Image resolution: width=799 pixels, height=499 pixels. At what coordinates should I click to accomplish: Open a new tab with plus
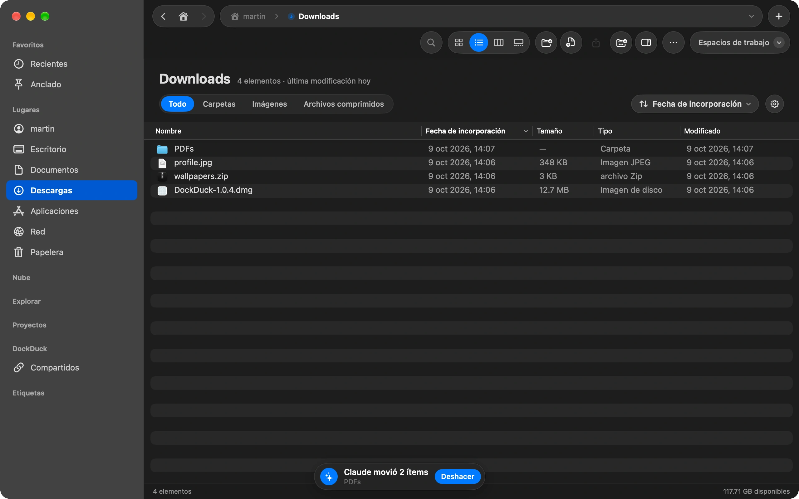778,16
